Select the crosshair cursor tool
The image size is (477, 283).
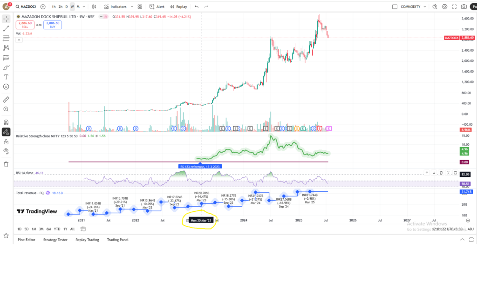(6, 19)
